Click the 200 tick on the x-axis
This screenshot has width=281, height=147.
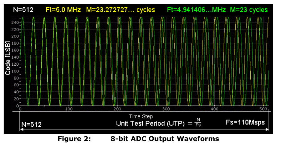tap(117, 109)
